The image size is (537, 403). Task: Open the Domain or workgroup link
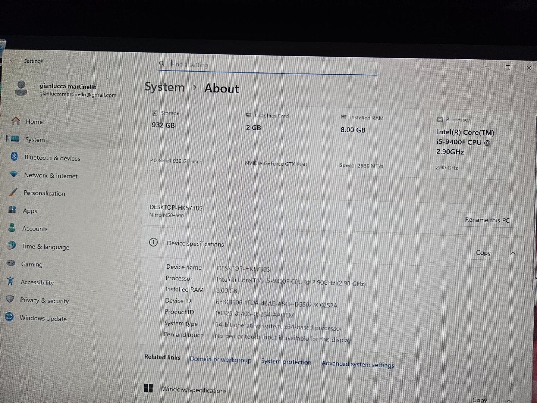click(x=220, y=360)
